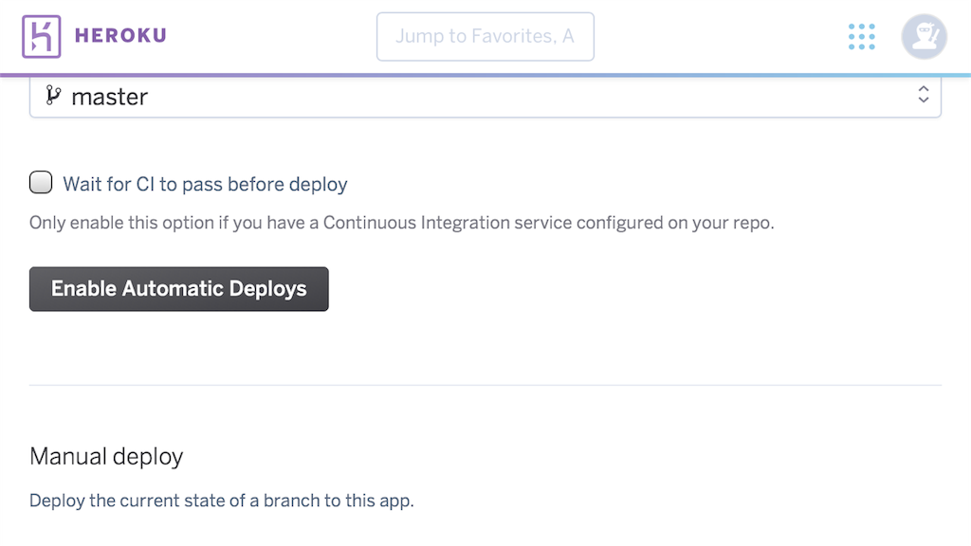Click the Manual deploy heading
The width and height of the screenshot is (971, 546).
[x=106, y=457]
